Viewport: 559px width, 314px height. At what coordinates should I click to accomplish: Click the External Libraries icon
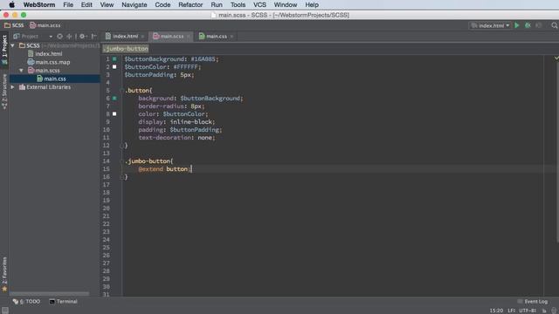click(x=22, y=87)
